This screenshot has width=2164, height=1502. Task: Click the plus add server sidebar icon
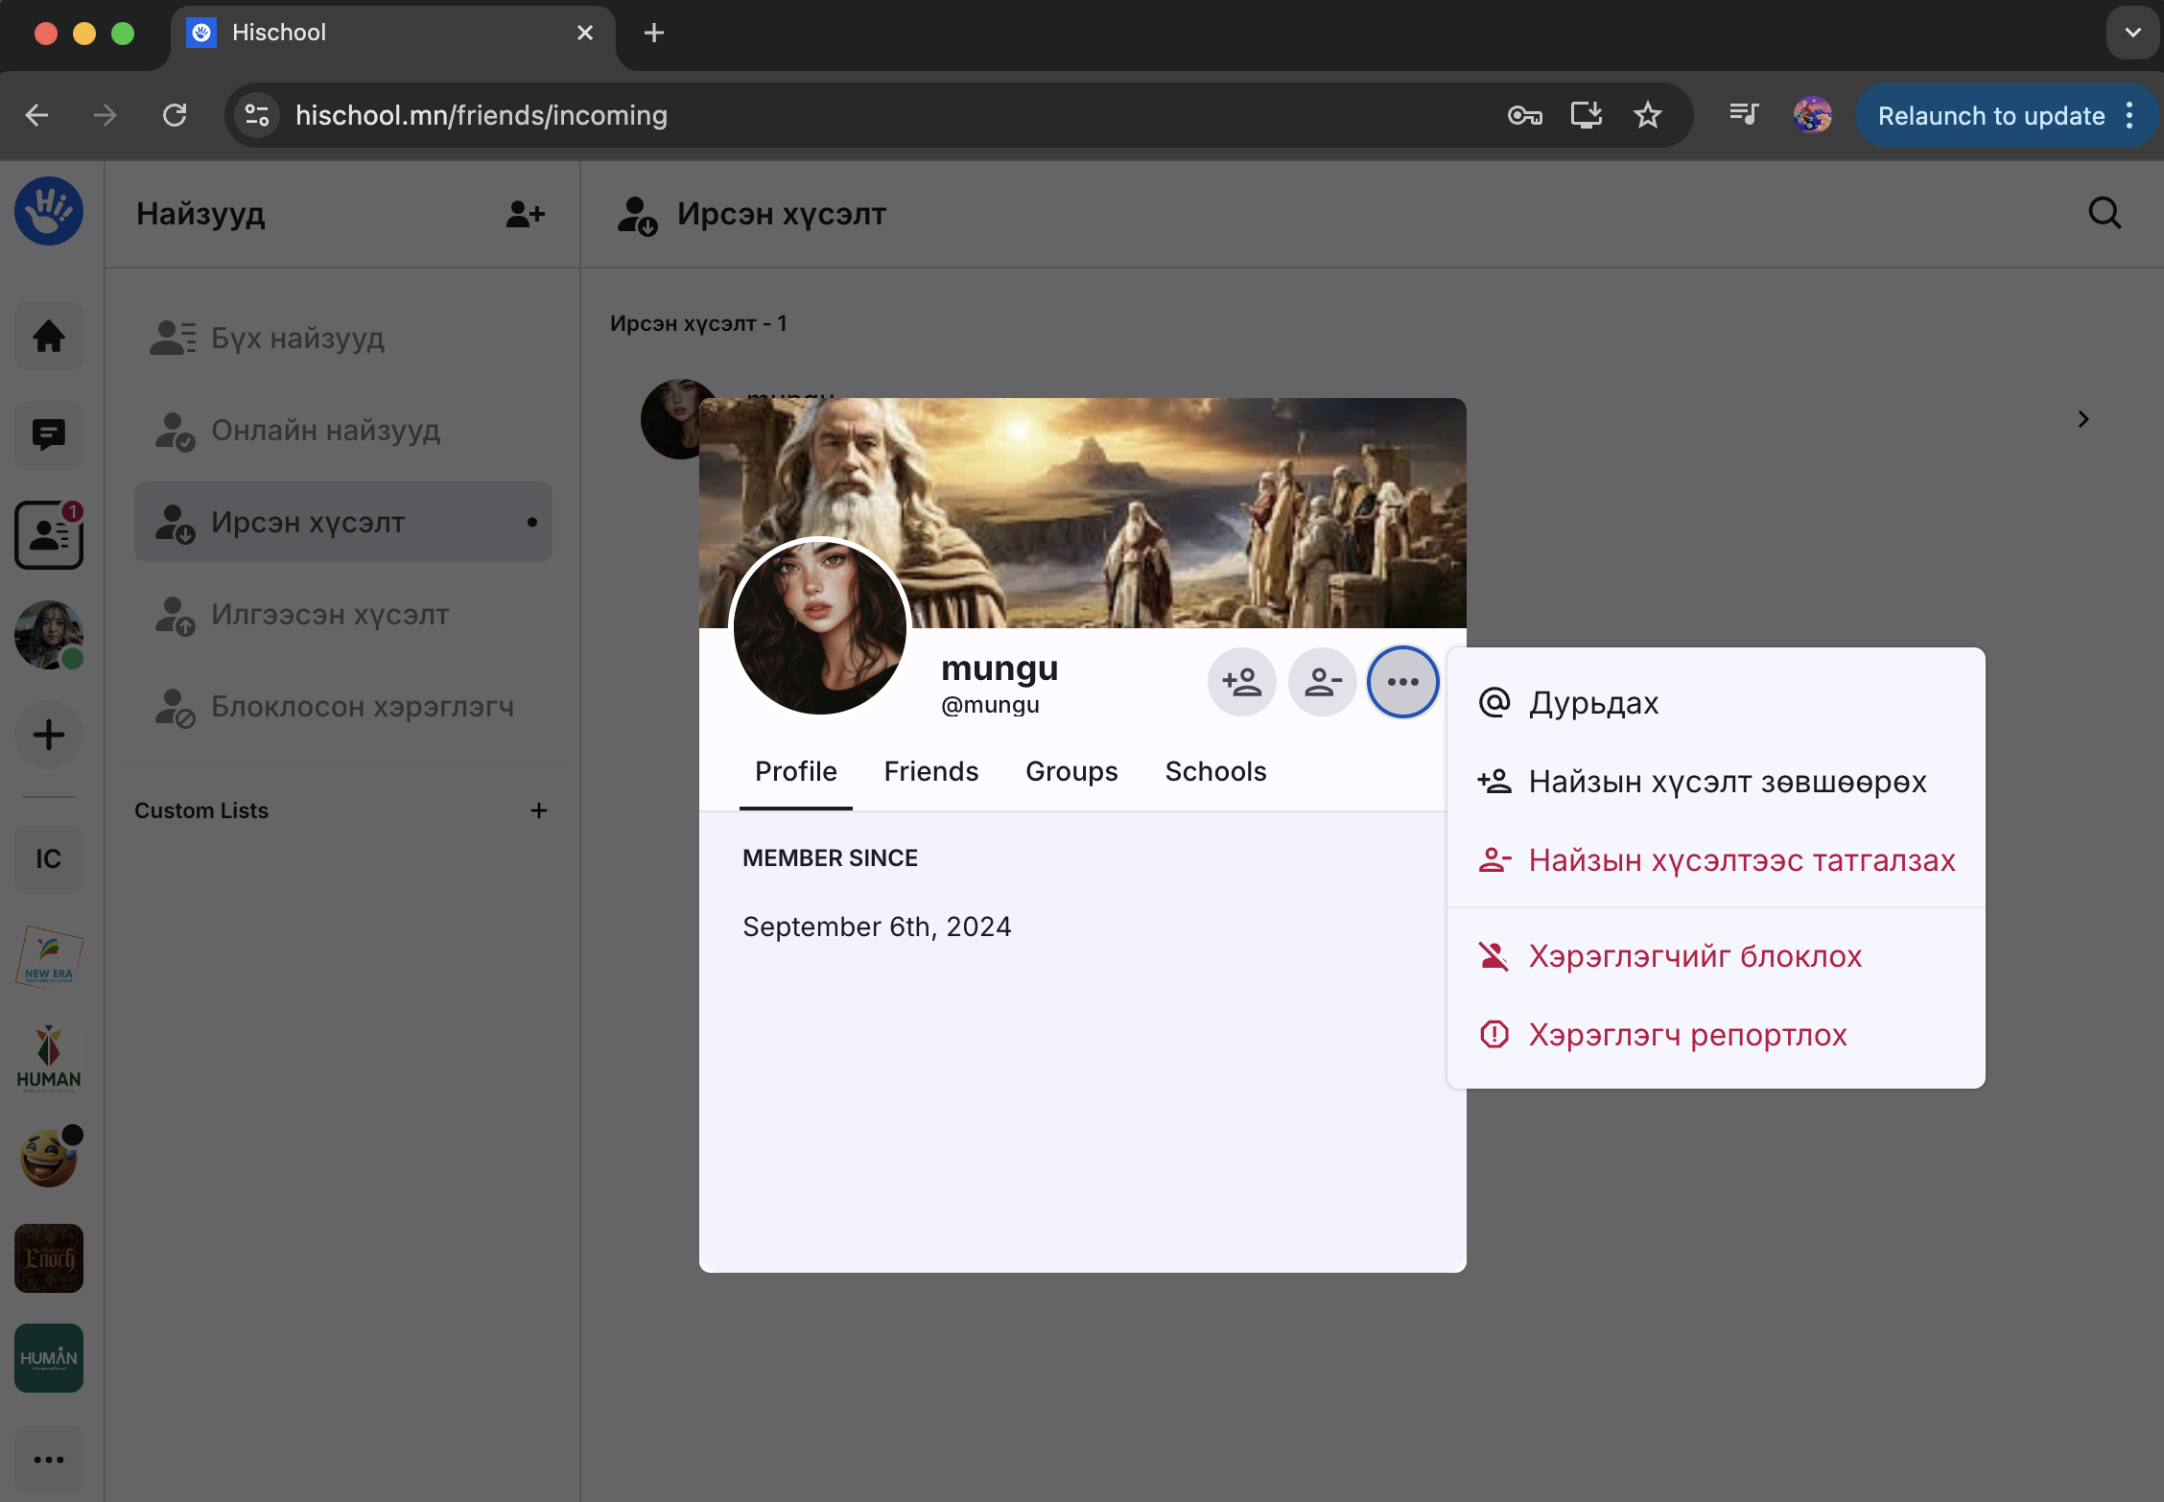(x=49, y=735)
